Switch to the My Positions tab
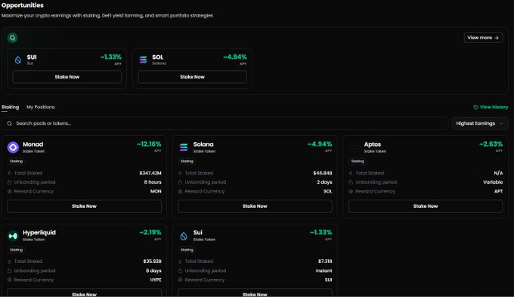Image resolution: width=514 pixels, height=297 pixels. [x=41, y=107]
